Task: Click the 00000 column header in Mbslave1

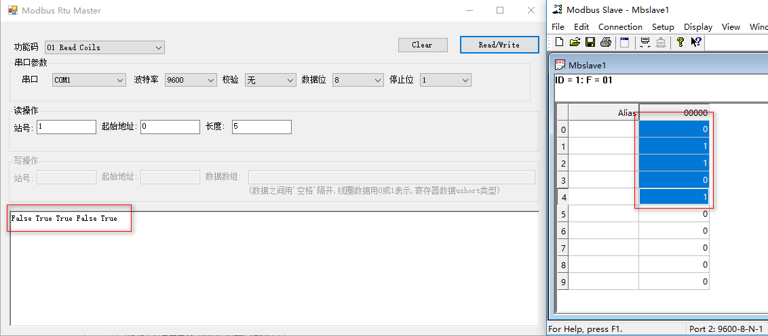Action: click(x=674, y=112)
